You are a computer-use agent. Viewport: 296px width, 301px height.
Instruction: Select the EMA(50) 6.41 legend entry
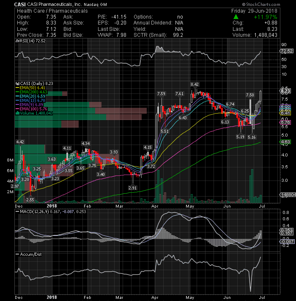pyautogui.click(x=30, y=88)
